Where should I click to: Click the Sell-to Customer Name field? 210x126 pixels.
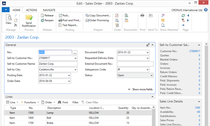pyautogui.click(x=58, y=64)
